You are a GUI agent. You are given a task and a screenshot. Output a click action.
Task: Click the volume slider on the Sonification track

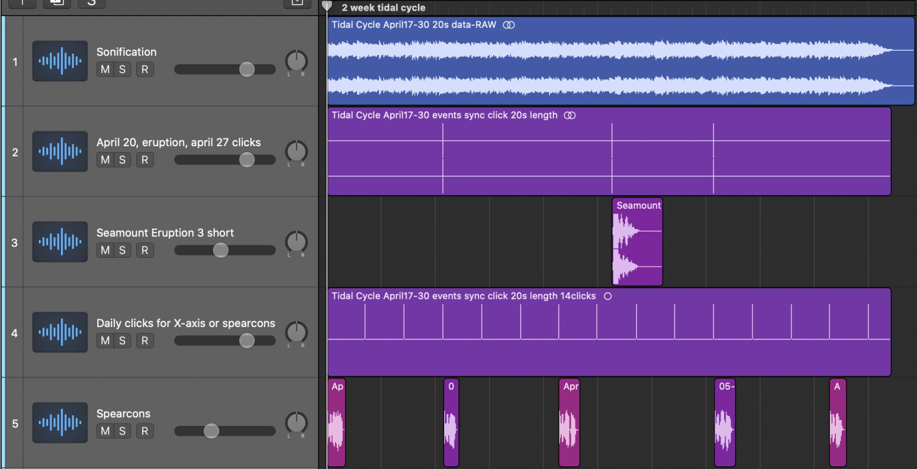click(x=247, y=69)
